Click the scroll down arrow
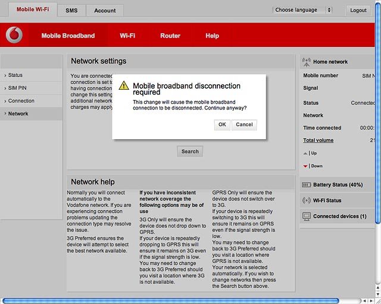 378,294
